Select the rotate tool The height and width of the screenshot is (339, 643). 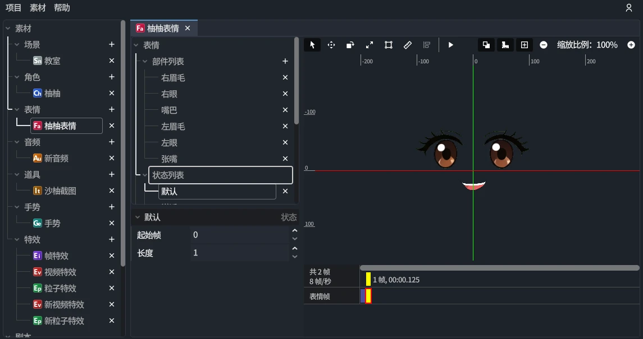(x=350, y=45)
